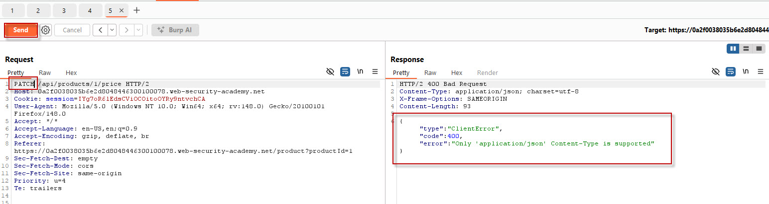Viewport: 769px width, 204px height.
Task: Close Repeater tab 5
Action: tap(122, 10)
